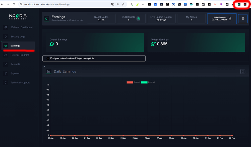Viewport: 251px width, 147px height.
Task: Click the small corner arrow above Daily Earnings
Action: [44, 67]
